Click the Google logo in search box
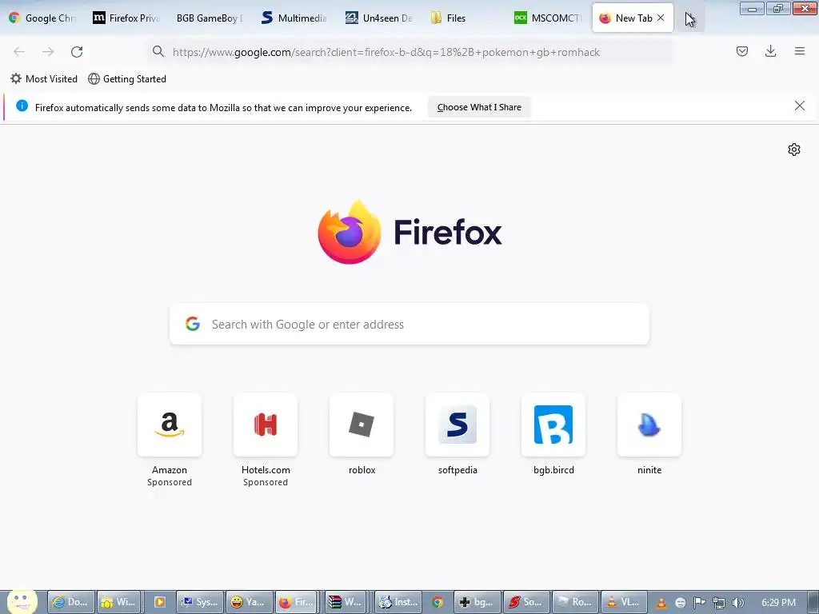 click(193, 324)
